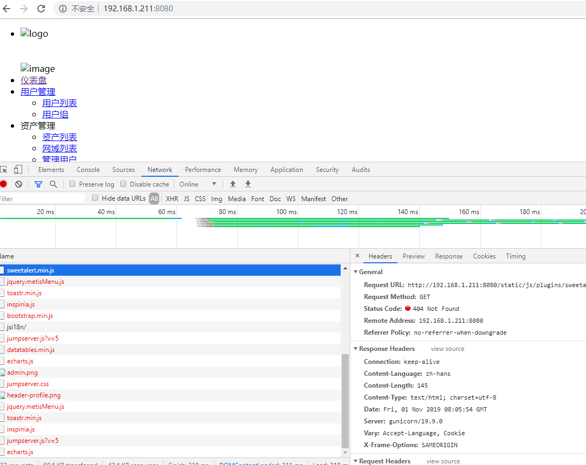Click the request list scrollbar thumb
Screen dimensions: 586x465
click(345, 401)
